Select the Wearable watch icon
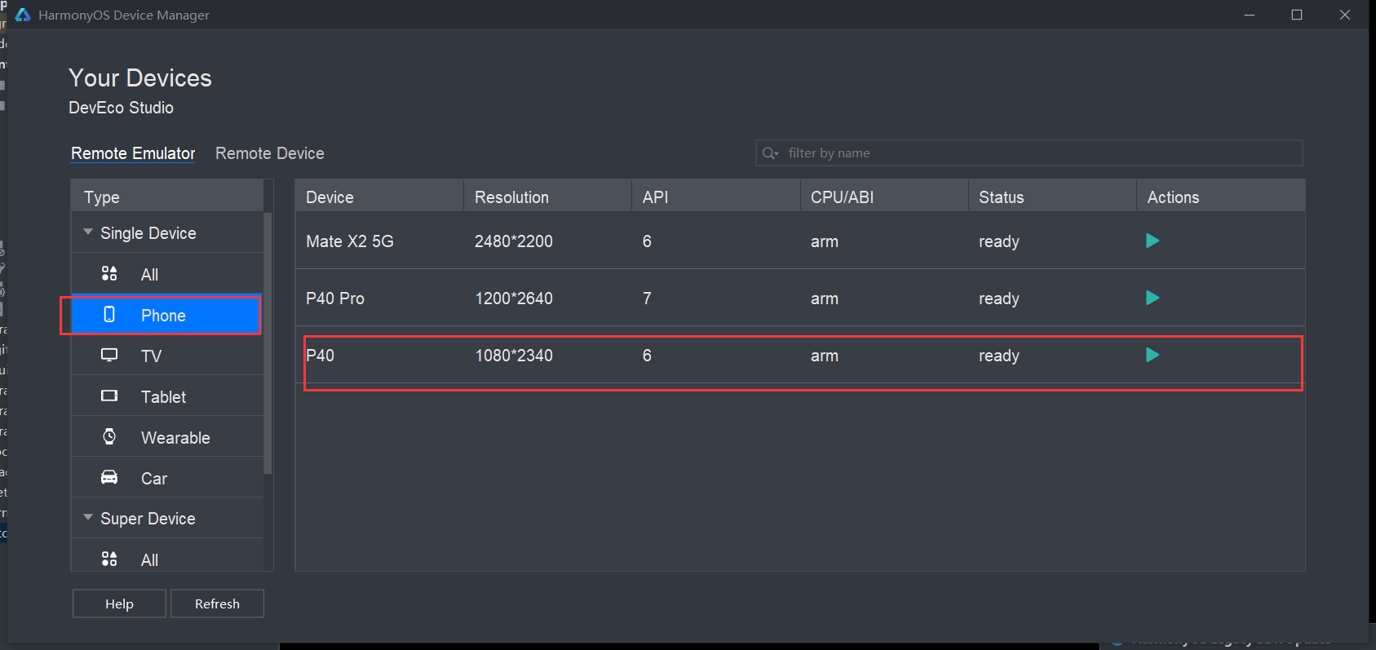 109,436
